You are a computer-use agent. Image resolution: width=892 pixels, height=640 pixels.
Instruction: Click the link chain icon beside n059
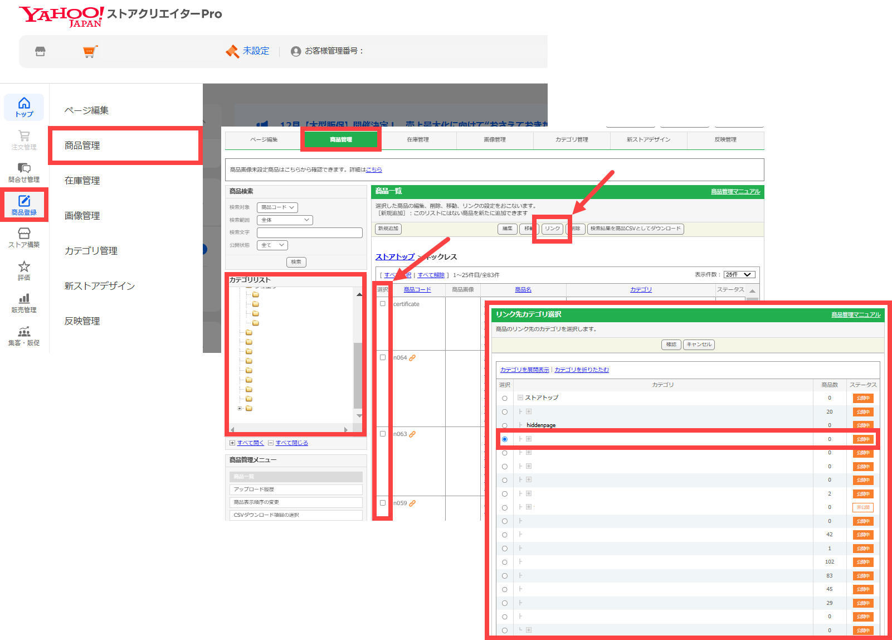click(x=412, y=503)
